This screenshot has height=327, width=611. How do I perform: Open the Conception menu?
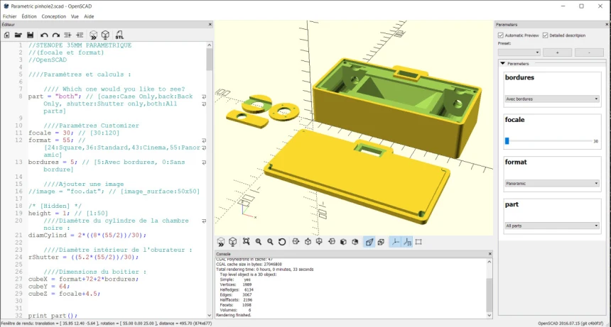(x=54, y=16)
